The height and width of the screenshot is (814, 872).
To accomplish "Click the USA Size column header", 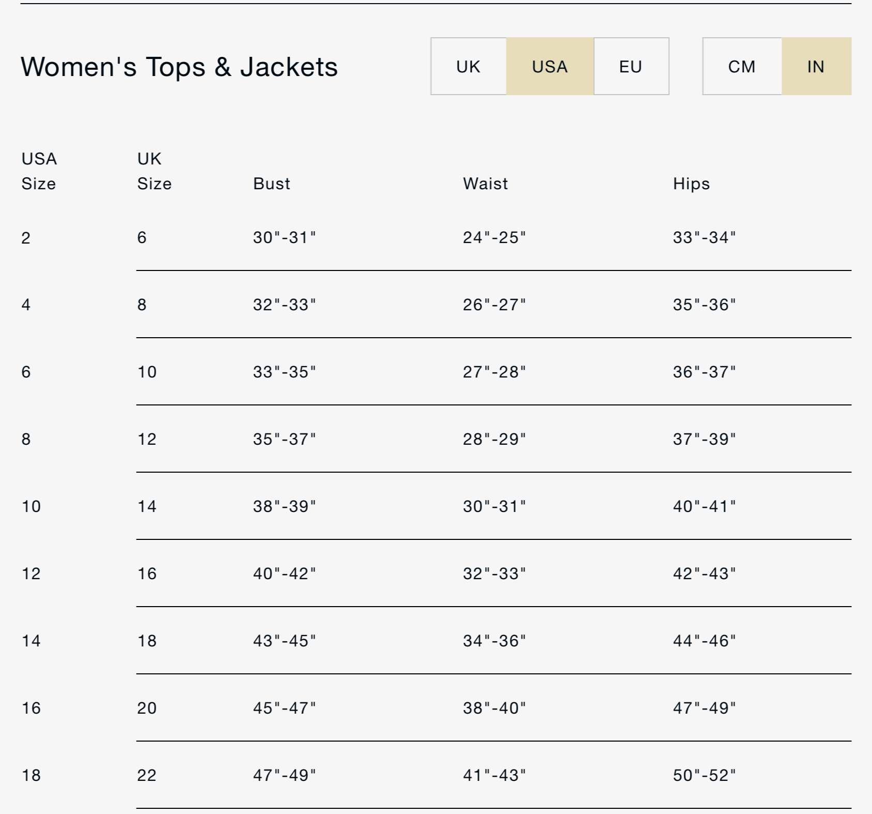I will 39,171.
